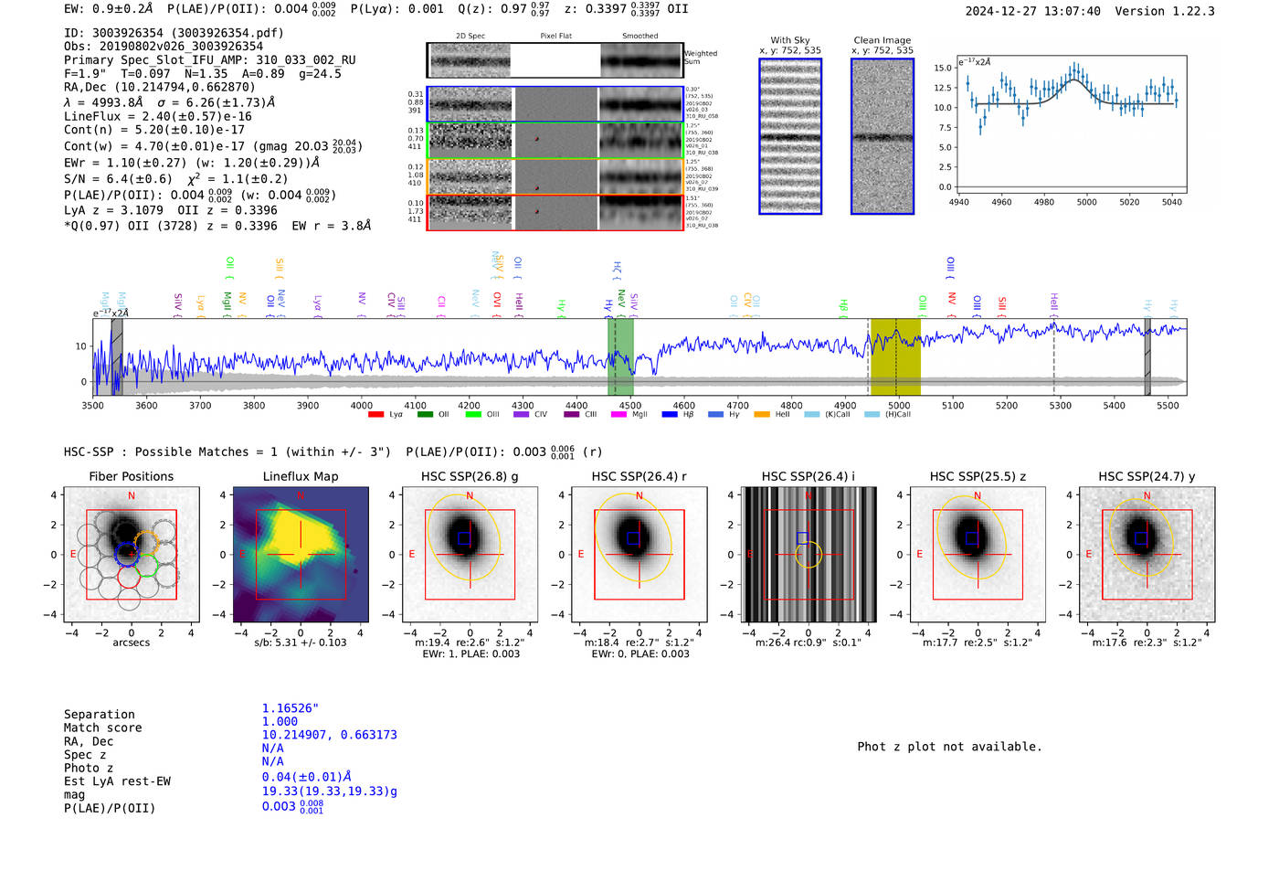Click the 'Phot z plot not available.' message
1279x871 pixels.
(949, 747)
